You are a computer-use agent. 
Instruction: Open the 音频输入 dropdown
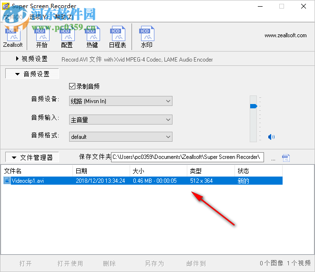coord(121,120)
